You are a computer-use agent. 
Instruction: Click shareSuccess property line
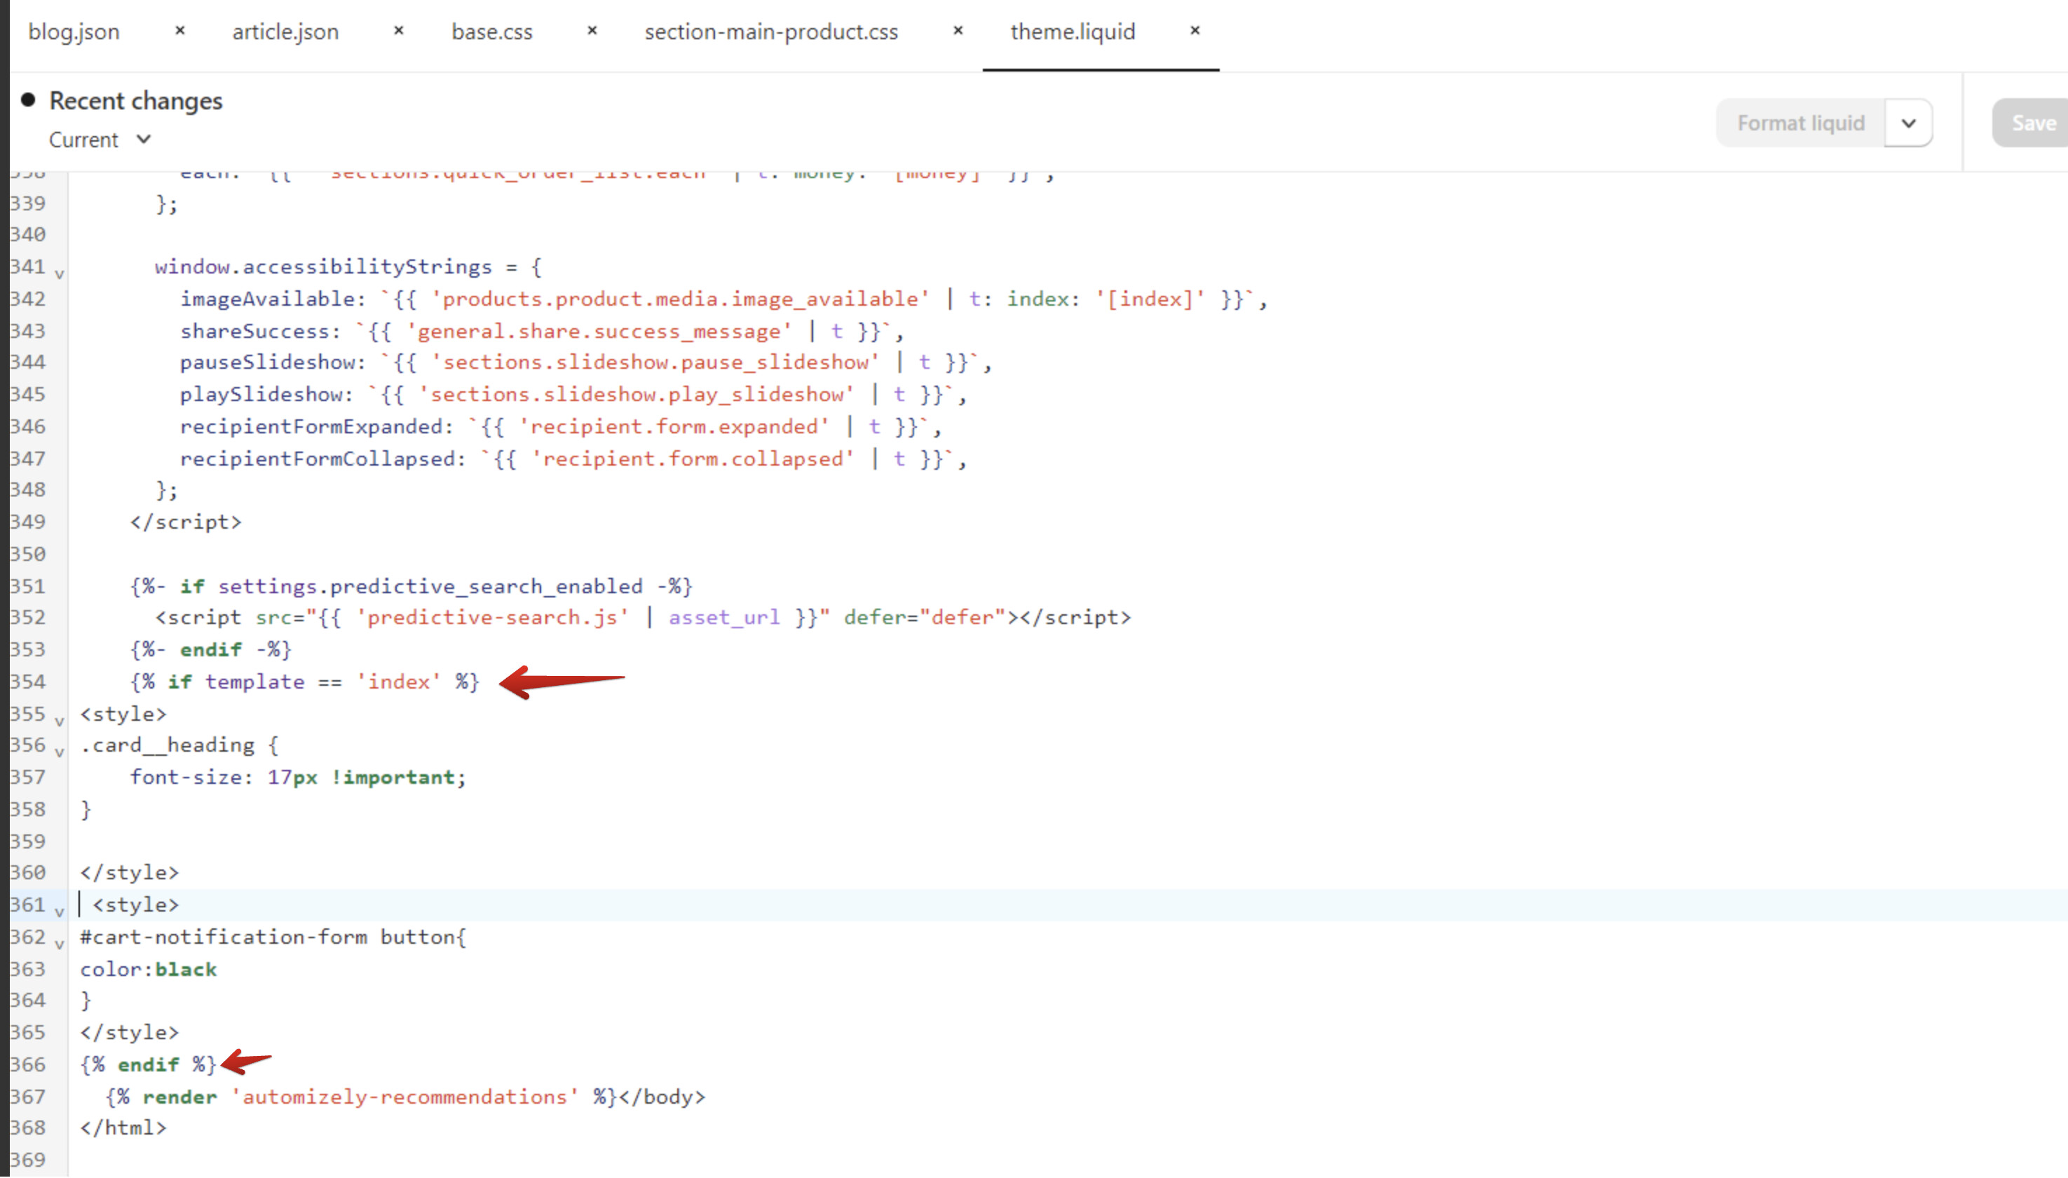[x=541, y=331]
